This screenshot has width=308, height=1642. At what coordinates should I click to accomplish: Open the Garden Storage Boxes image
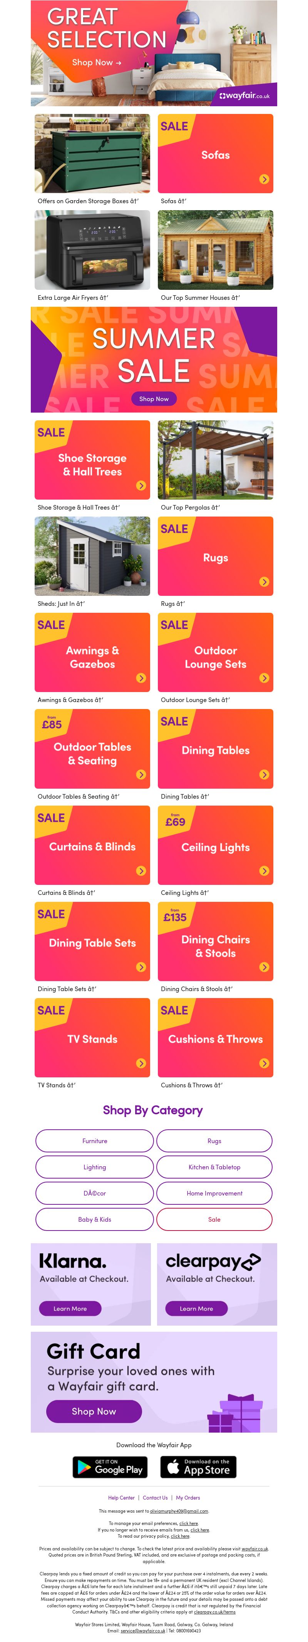[x=92, y=154]
